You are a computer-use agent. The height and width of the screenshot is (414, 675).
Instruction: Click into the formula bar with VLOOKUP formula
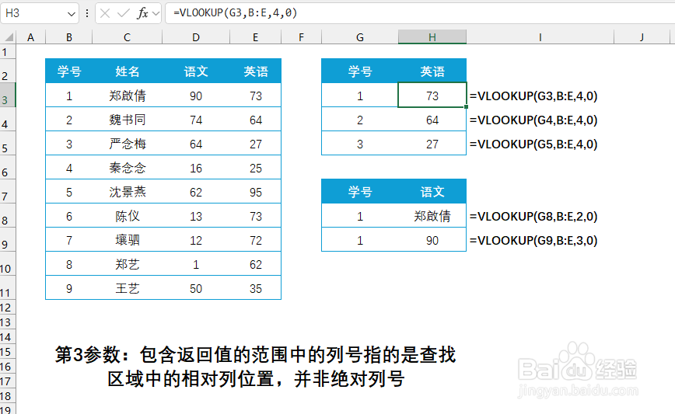420,13
